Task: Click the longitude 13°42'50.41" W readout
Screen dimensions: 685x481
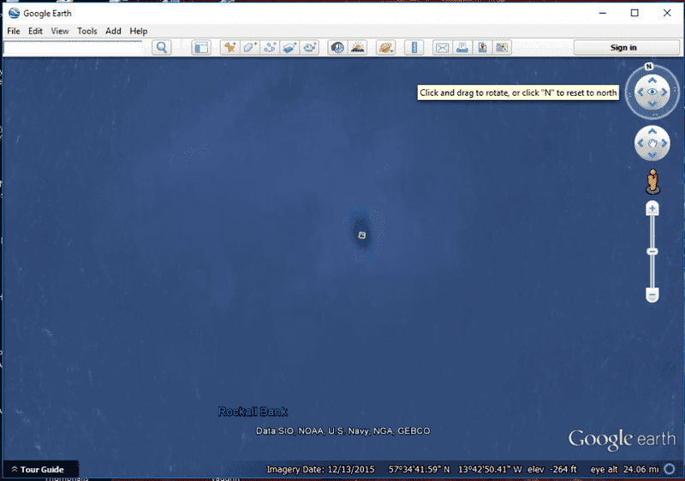Action: (x=490, y=469)
